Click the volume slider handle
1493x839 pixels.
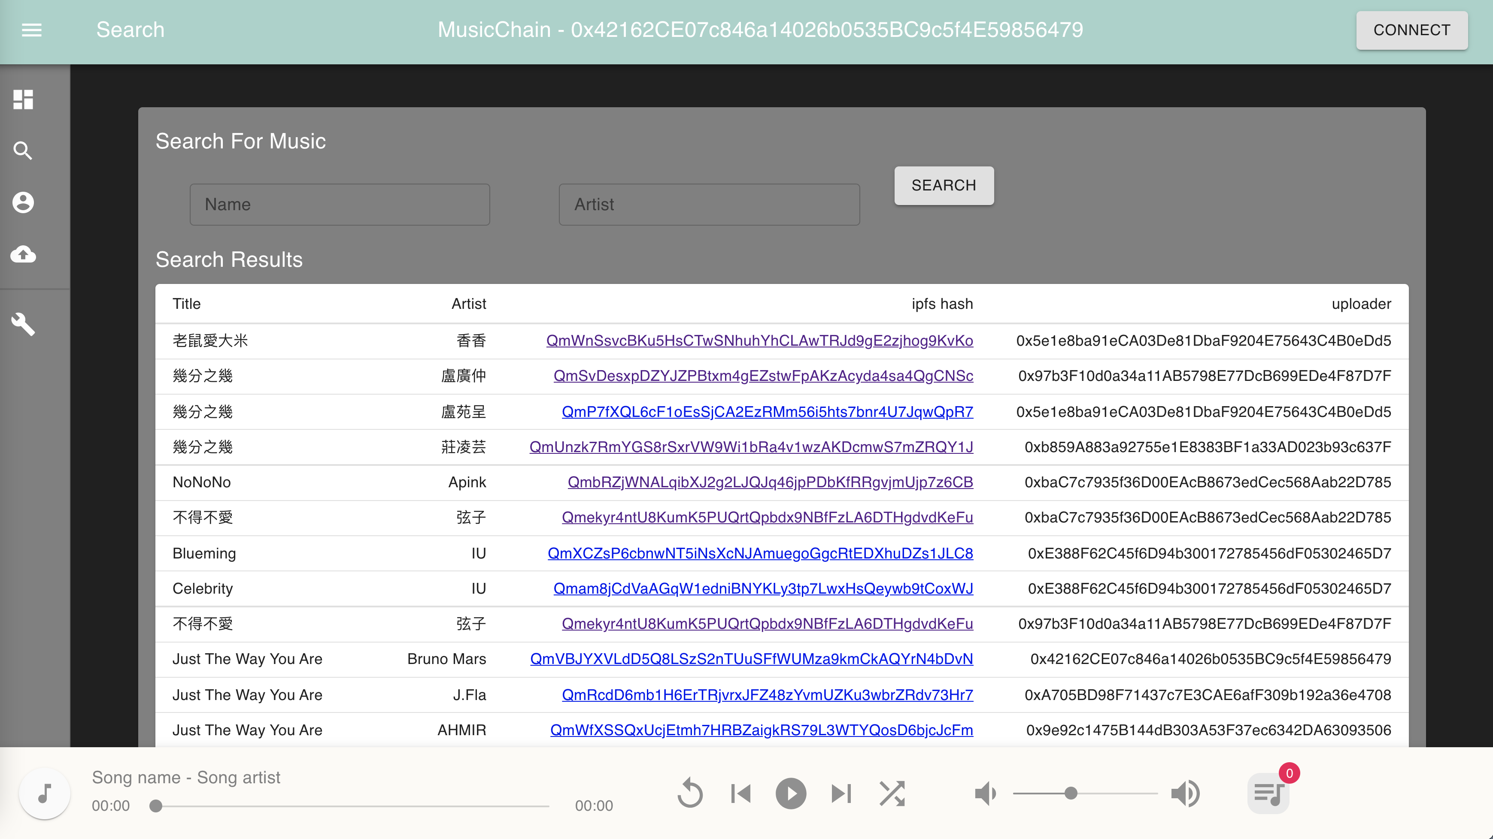click(x=1071, y=793)
